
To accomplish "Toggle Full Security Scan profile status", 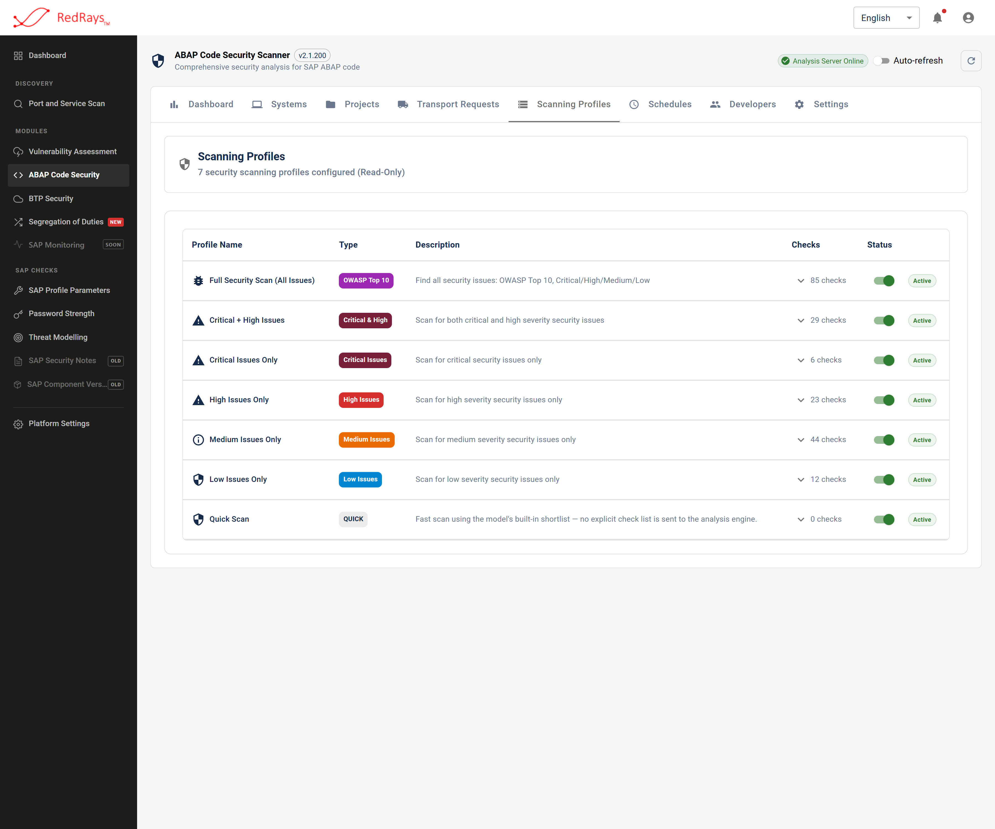I will point(884,280).
